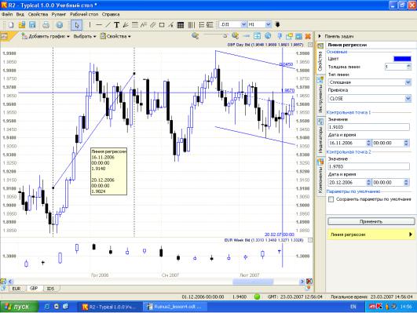Open the Инструменты side tab
The image size is (417, 313).
pos(320,94)
